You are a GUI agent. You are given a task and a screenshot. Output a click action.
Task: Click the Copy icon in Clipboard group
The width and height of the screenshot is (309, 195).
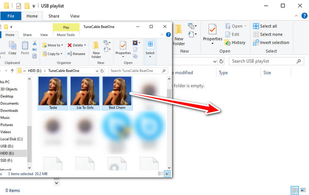click(x=12, y=48)
